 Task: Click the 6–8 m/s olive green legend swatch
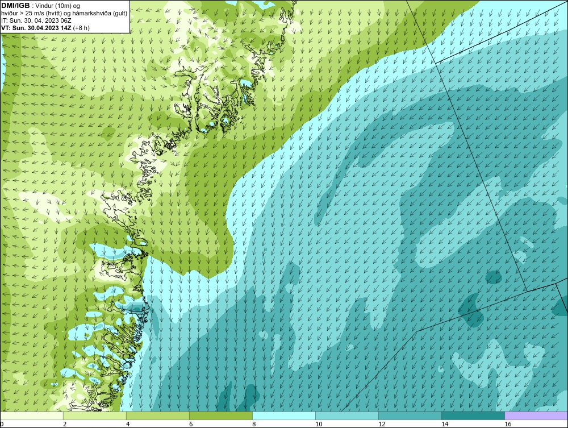click(220, 415)
